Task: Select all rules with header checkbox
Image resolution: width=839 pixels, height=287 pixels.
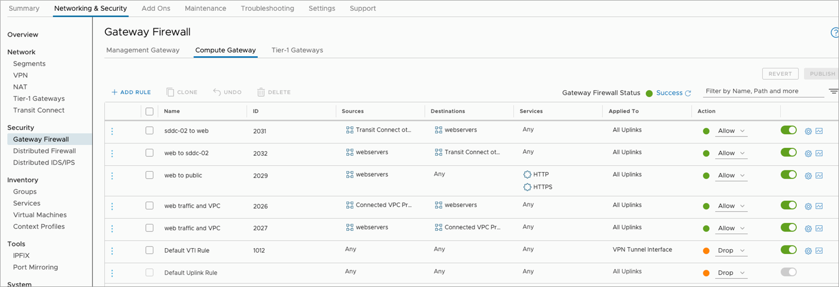Action: [150, 111]
